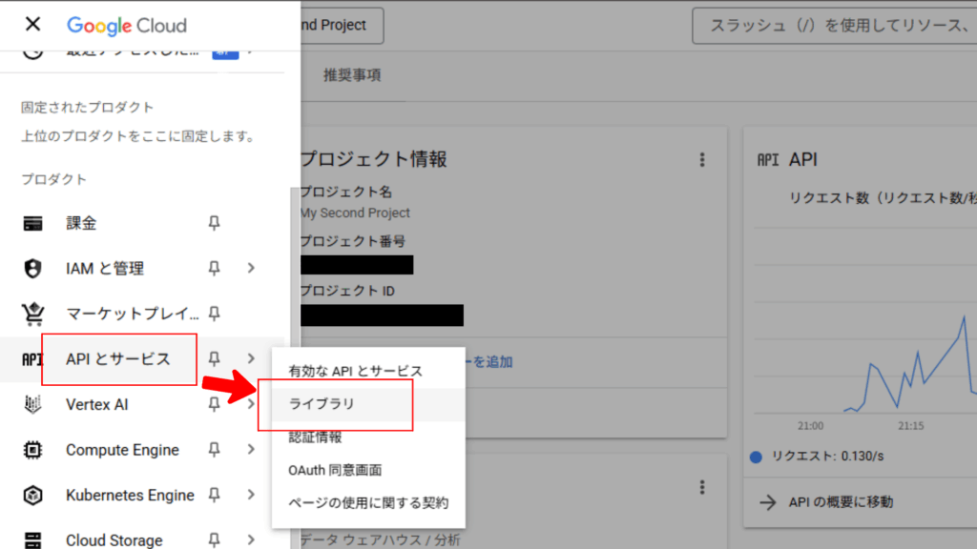This screenshot has height=549, width=977.
Task: Click the 課金 billing card icon
Action: (x=33, y=223)
